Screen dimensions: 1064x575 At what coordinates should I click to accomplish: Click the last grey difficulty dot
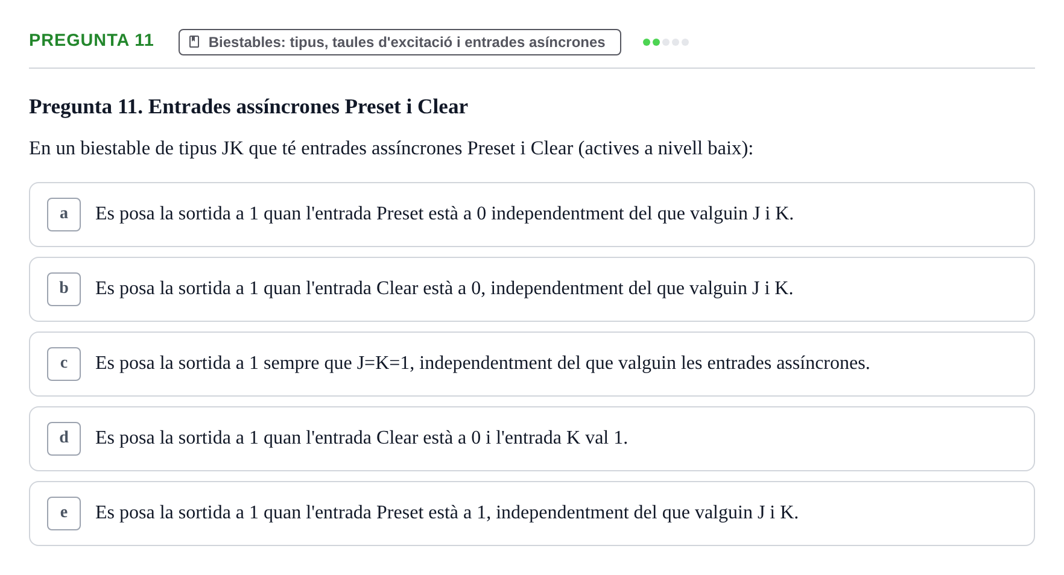click(685, 42)
